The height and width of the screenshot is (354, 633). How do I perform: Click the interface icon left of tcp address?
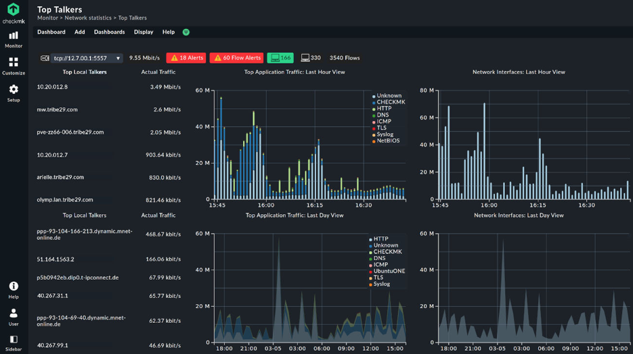(45, 58)
